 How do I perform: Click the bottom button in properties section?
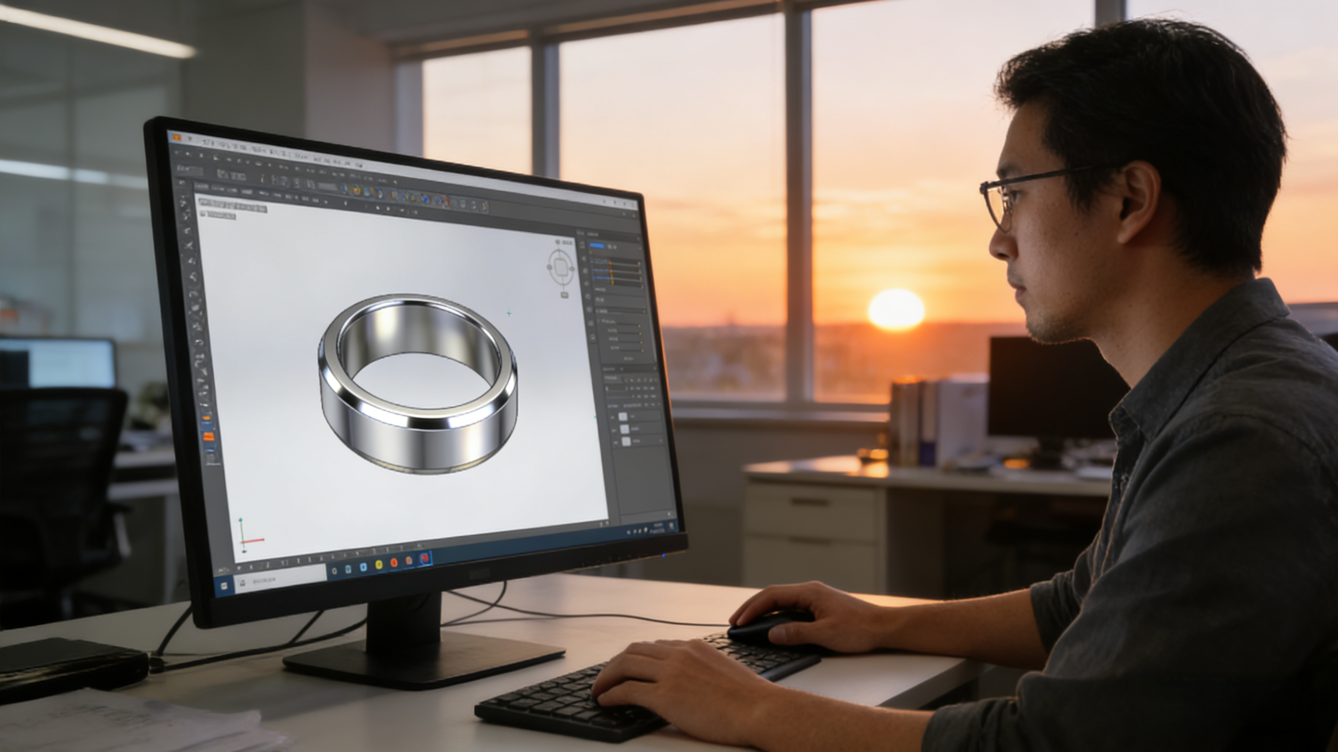click(628, 358)
